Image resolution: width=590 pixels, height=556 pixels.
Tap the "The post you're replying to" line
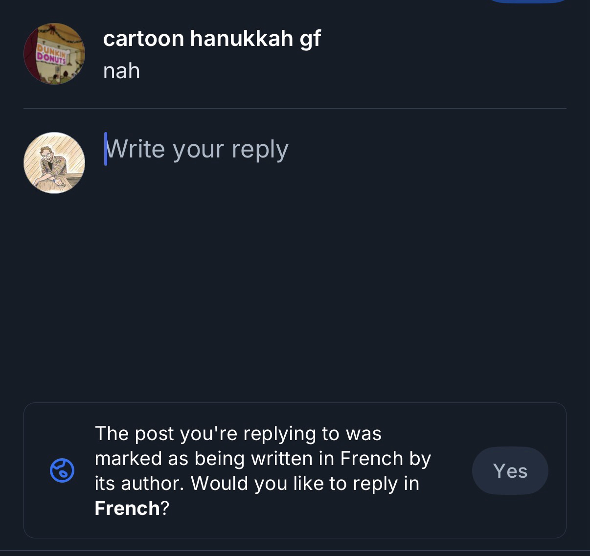[x=238, y=433]
